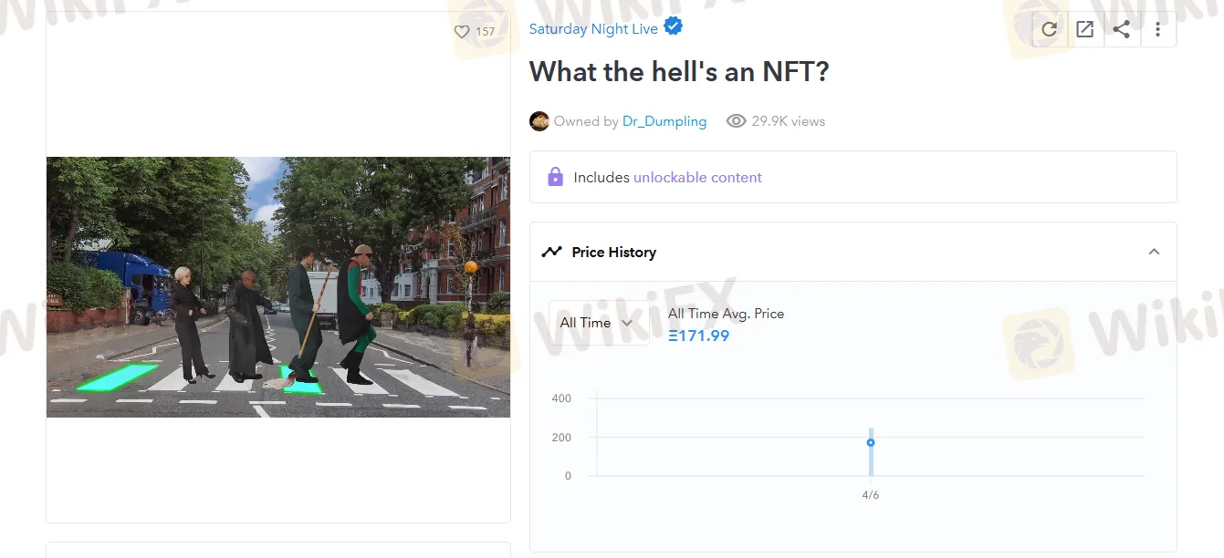Click the purple lock icon

[x=555, y=177]
